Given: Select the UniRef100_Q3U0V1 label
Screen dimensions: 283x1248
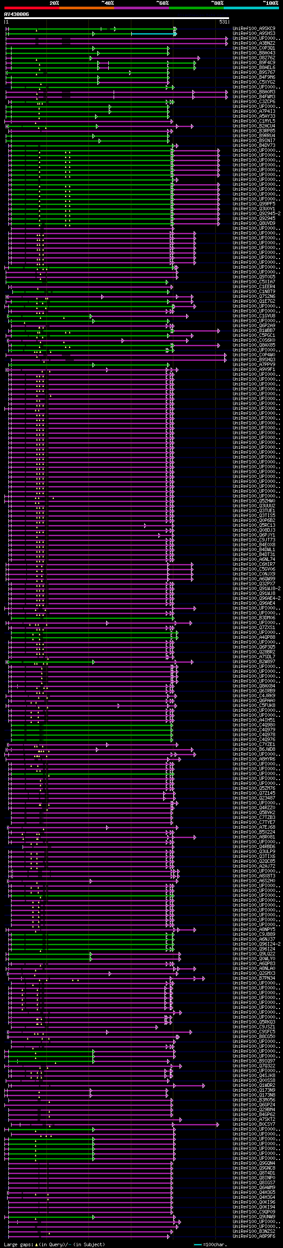Looking at the screenshot, I should tap(253, 209).
